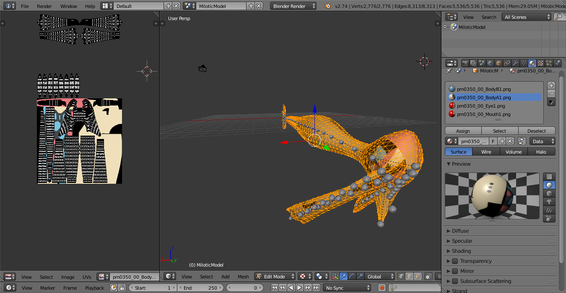Open the File menu
The image size is (566, 293).
25,6
